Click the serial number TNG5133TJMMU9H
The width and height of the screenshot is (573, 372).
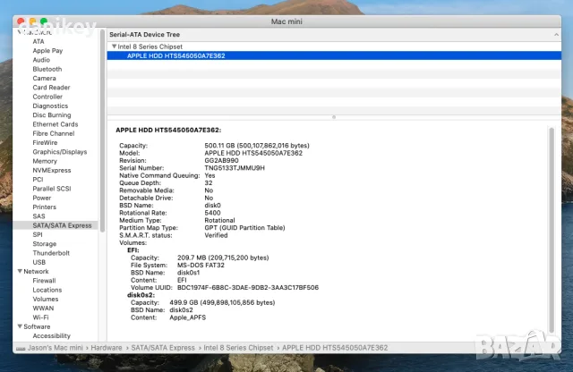pos(235,168)
